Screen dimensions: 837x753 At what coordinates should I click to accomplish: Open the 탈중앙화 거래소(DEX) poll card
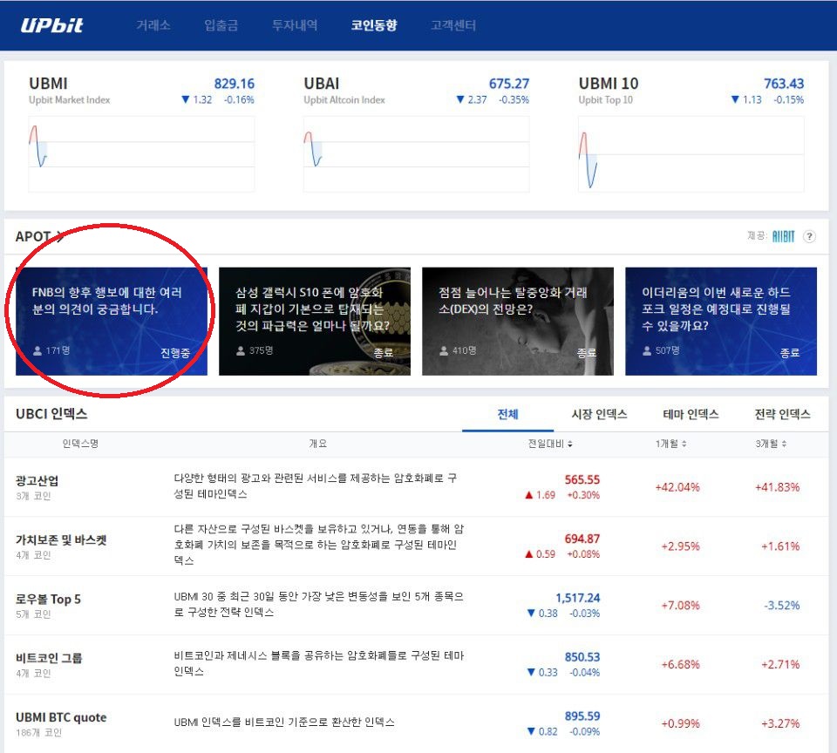tap(518, 322)
